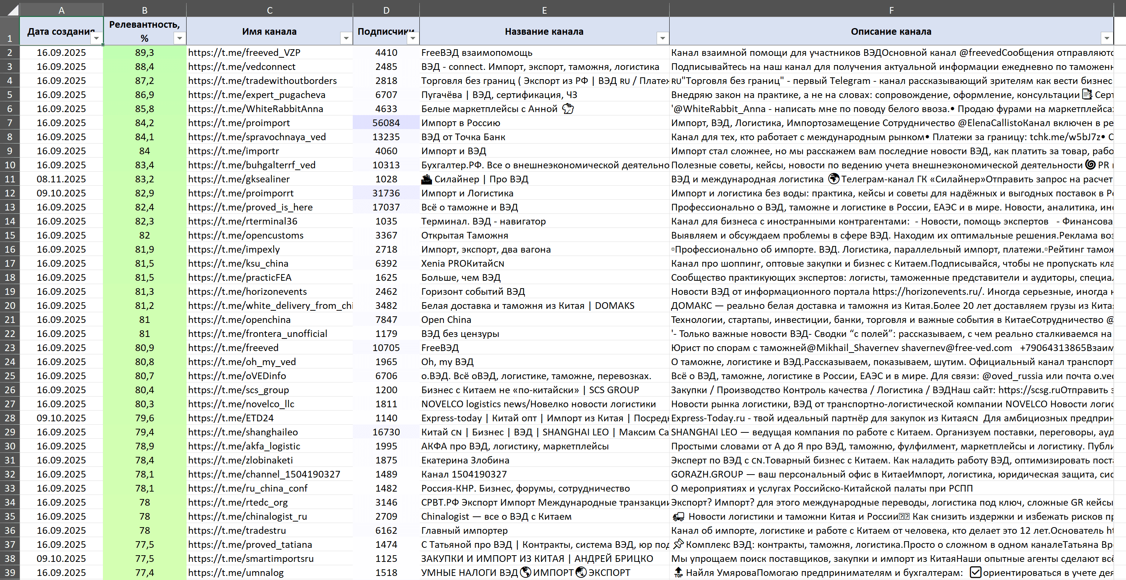Open the Описание канала filter arrow

click(x=1107, y=38)
